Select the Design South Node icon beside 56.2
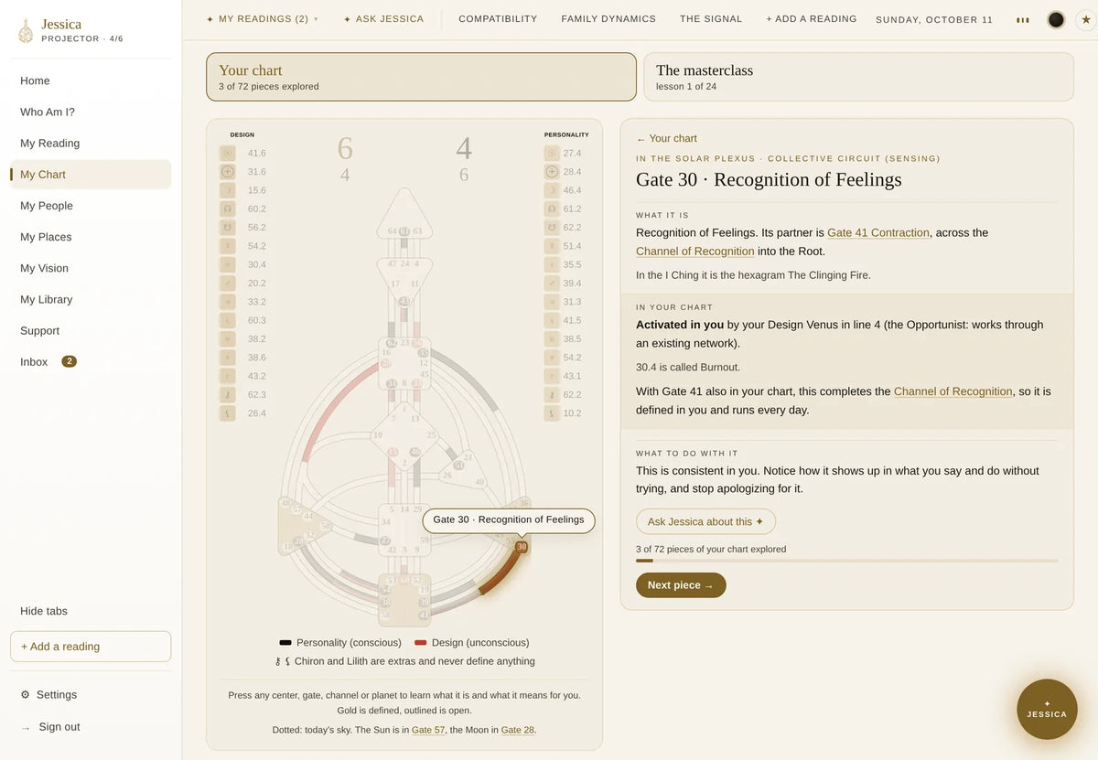Viewport: 1098px width, 760px height. coord(228,228)
